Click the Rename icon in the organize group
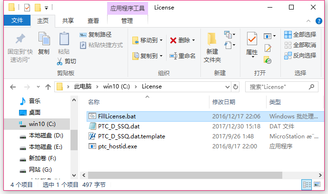This screenshot has width=328, height=194. click(173, 56)
